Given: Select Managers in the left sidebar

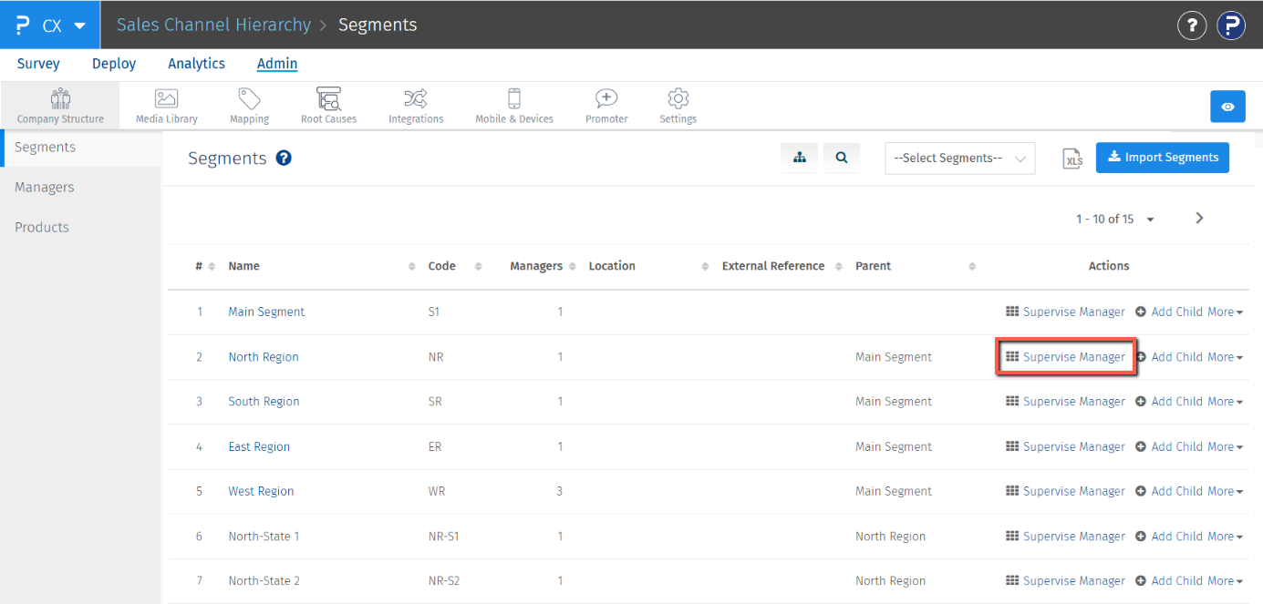Looking at the screenshot, I should (45, 188).
